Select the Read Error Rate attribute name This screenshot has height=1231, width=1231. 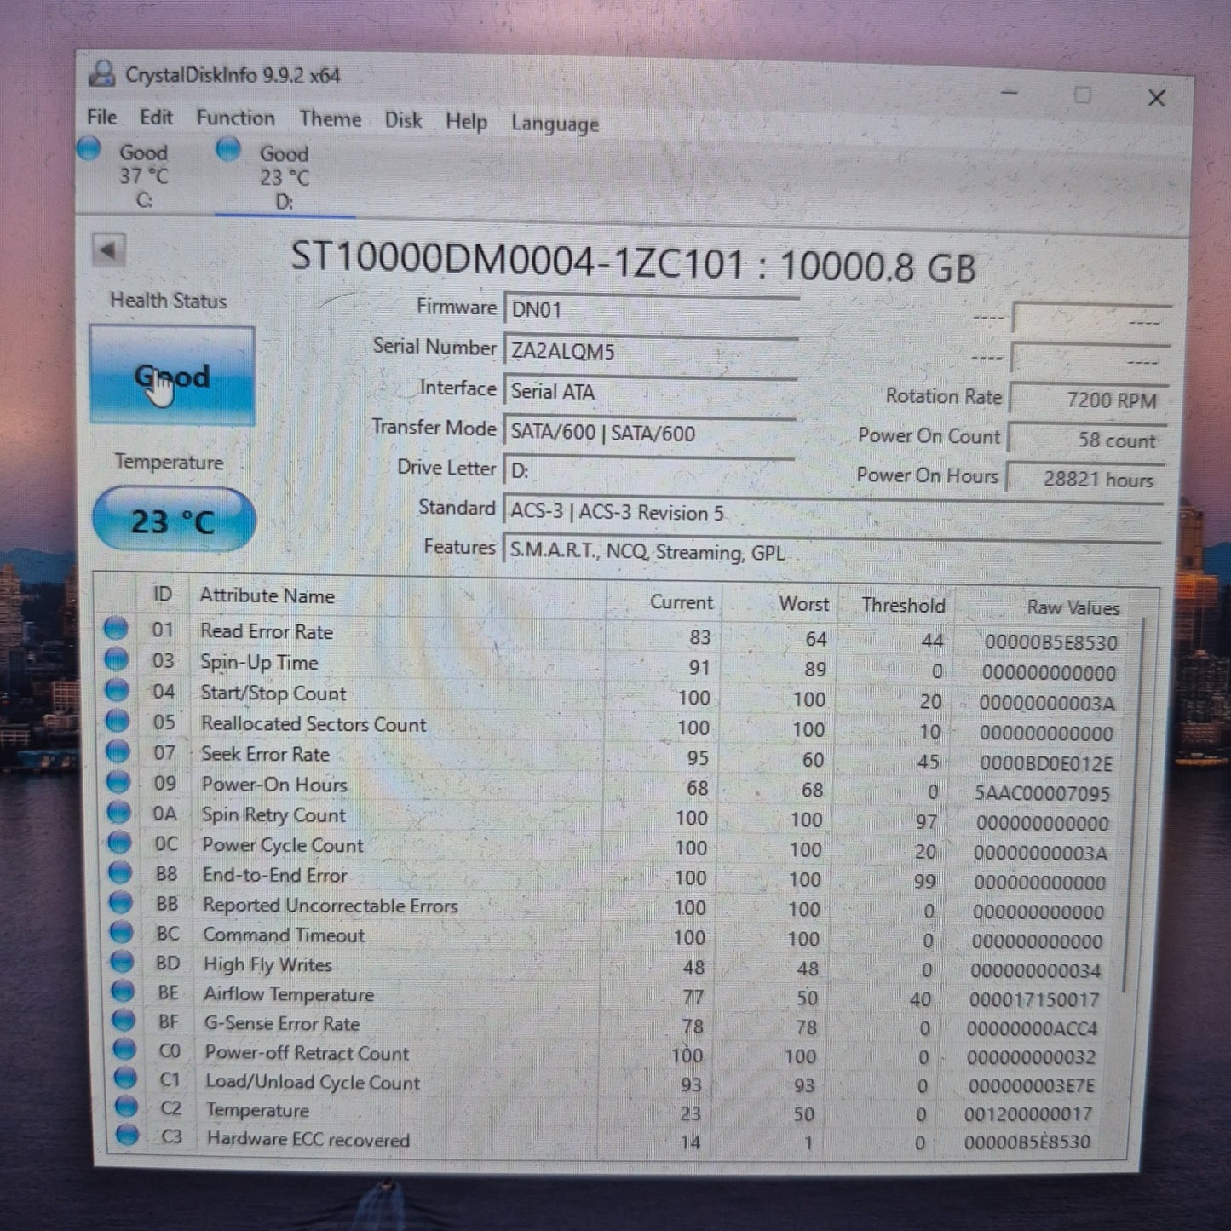[267, 631]
